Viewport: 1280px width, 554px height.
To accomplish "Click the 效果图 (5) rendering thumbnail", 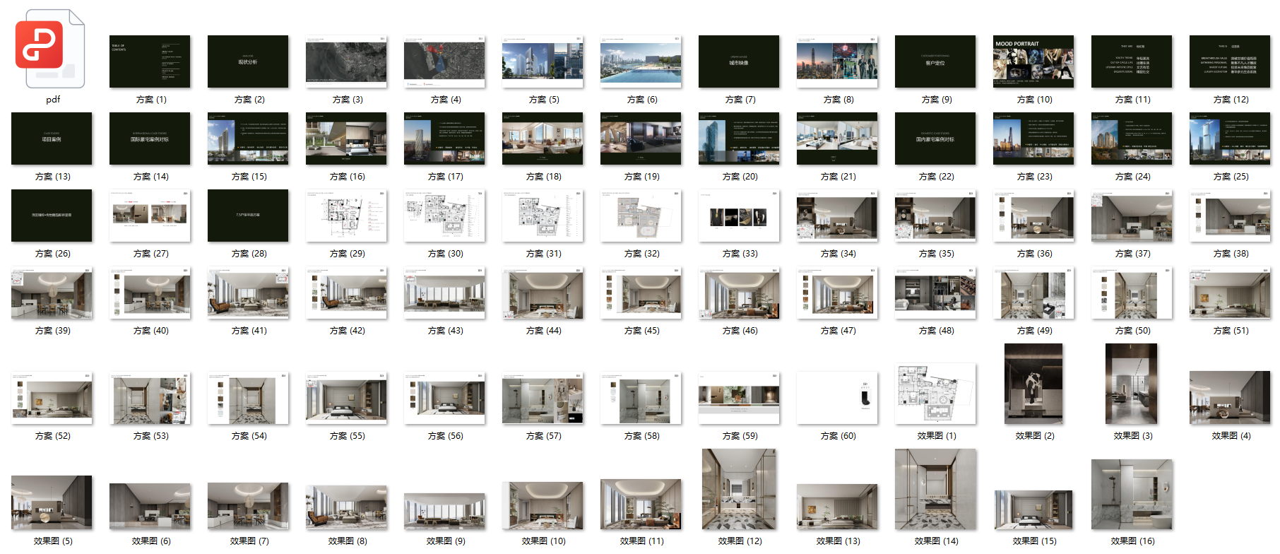I will tap(52, 502).
